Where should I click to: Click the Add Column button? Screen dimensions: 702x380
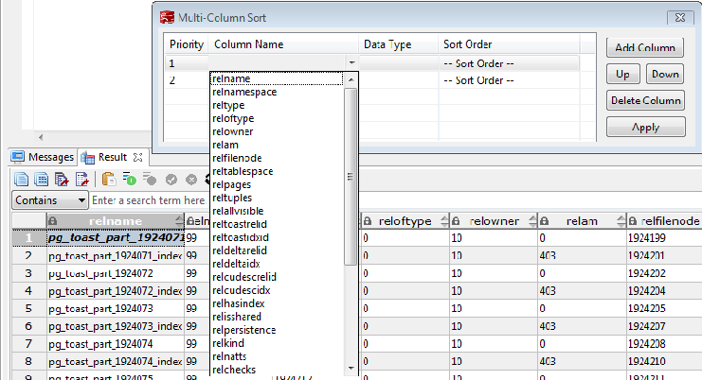[x=645, y=47]
